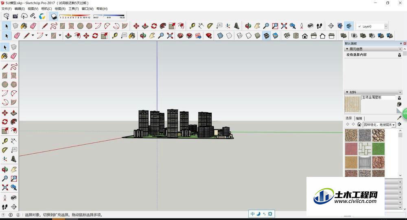
Task: Select Zoom Window tool in left toolbar
Action: coord(14,179)
